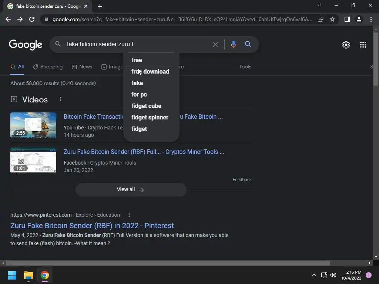The height and width of the screenshot is (284, 379).
Task: Open network status in system tray
Action: click(x=324, y=275)
